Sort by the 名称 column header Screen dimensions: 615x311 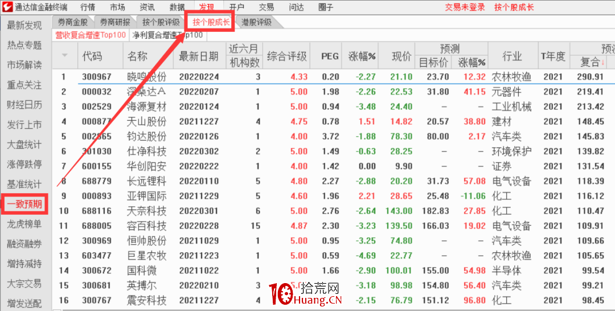pos(137,56)
